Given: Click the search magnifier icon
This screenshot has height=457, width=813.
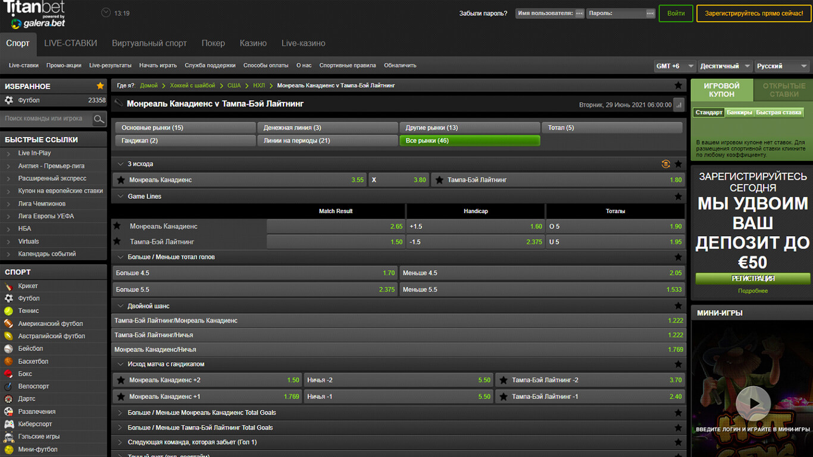Looking at the screenshot, I should (99, 119).
